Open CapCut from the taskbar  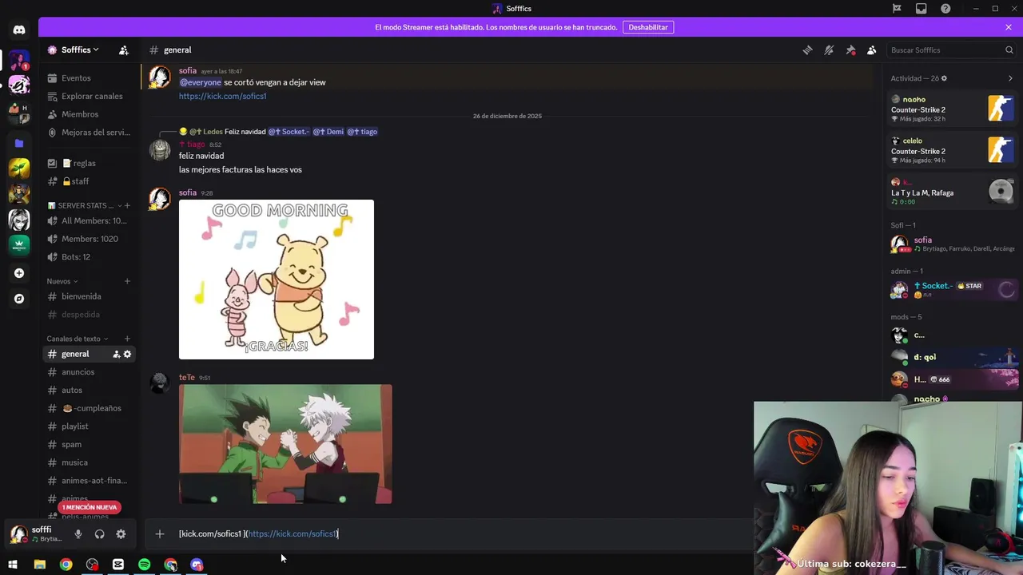(118, 565)
